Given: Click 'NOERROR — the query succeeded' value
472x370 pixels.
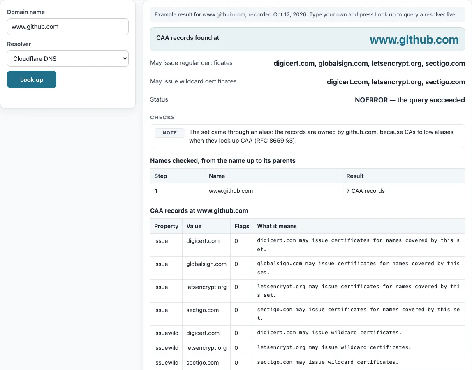Looking at the screenshot, I should click(x=410, y=100).
